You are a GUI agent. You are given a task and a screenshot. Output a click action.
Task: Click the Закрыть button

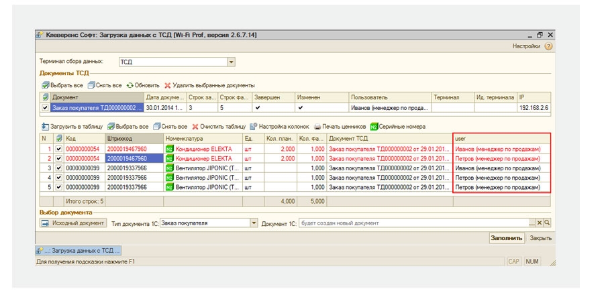(x=540, y=238)
